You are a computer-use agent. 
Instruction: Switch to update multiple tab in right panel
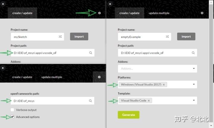pos(159,13)
